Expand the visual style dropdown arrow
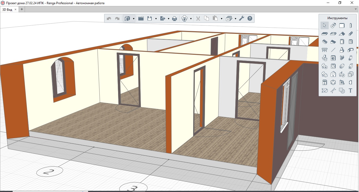Viewport: 359px width, 192px height. click(134, 19)
